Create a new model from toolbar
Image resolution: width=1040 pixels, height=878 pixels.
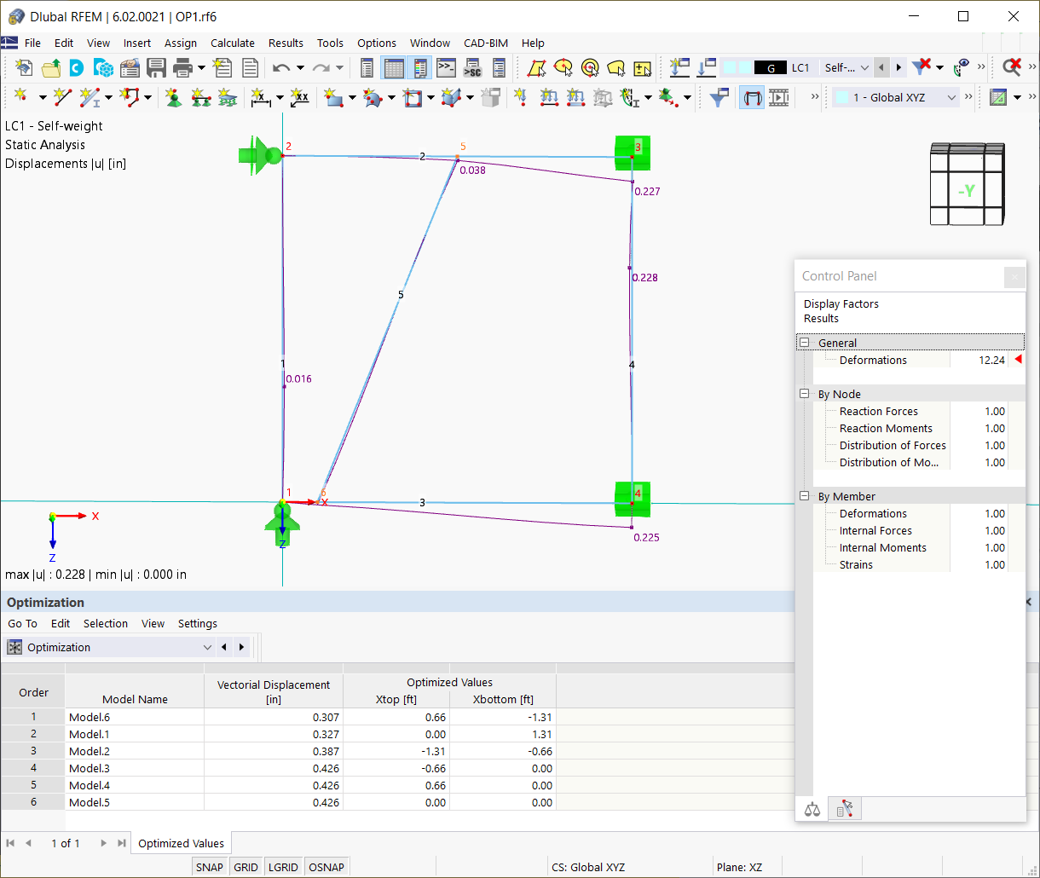click(25, 68)
